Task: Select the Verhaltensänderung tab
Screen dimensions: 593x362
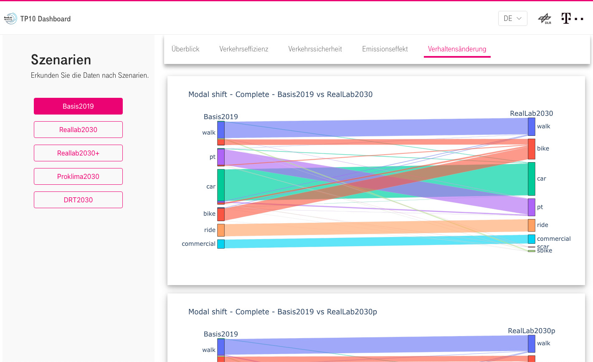Action: [x=457, y=49]
